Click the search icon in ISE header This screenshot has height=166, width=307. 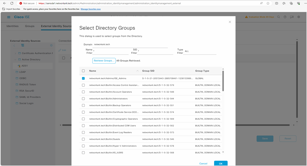279,17
